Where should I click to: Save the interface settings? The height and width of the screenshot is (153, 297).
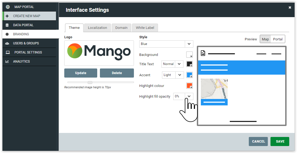(280, 141)
